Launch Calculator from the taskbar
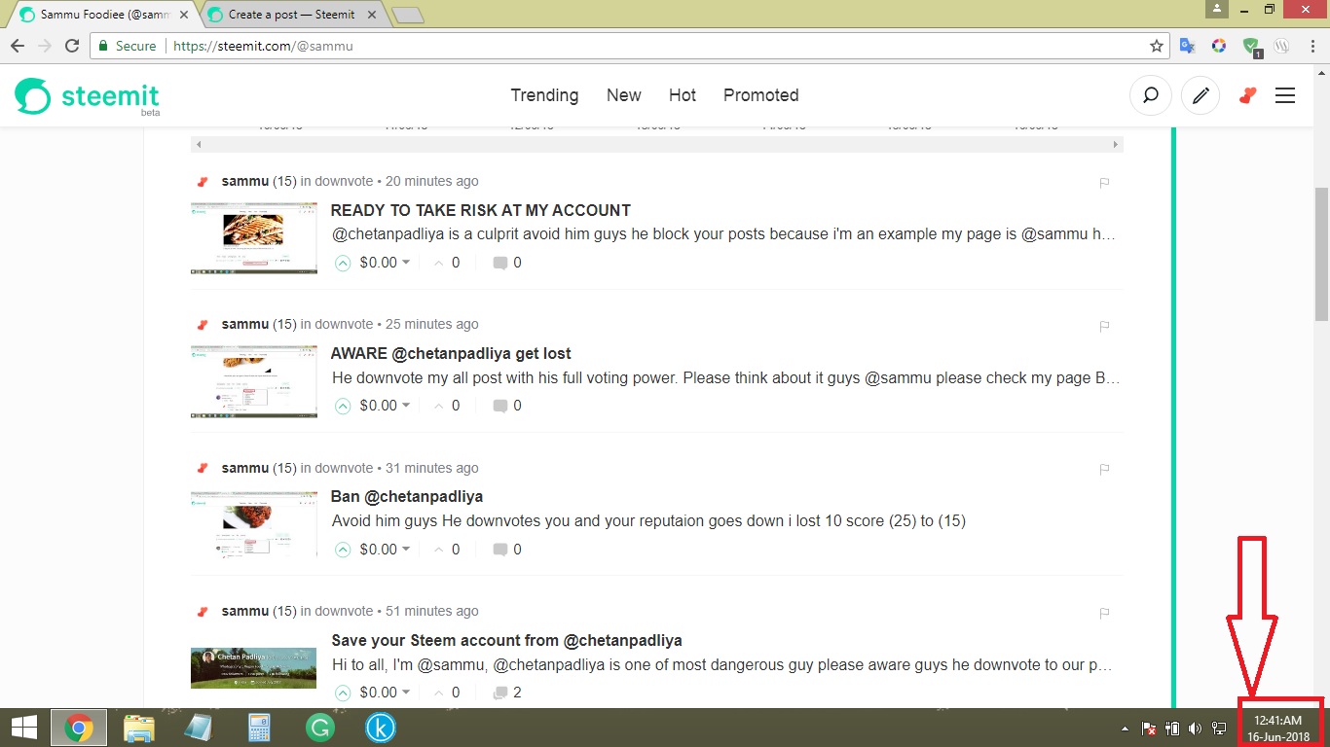Viewport: 1330px width, 747px height. coord(259,728)
